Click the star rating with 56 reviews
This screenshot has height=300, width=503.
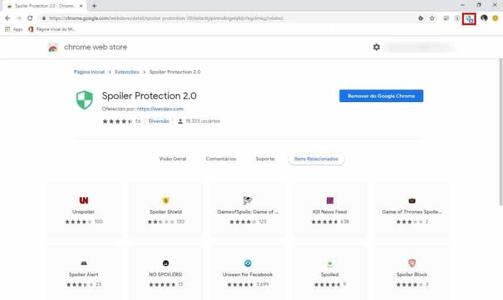click(121, 121)
